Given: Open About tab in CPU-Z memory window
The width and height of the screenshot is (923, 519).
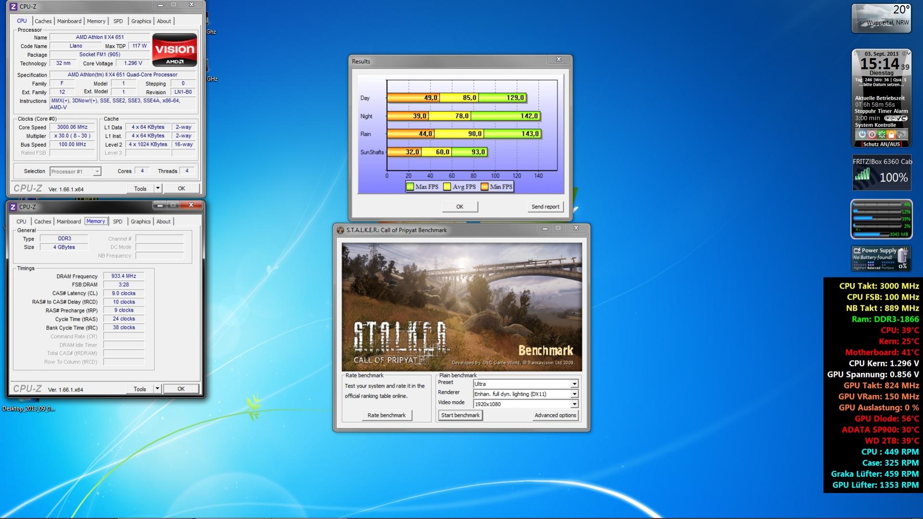Looking at the screenshot, I should (164, 222).
